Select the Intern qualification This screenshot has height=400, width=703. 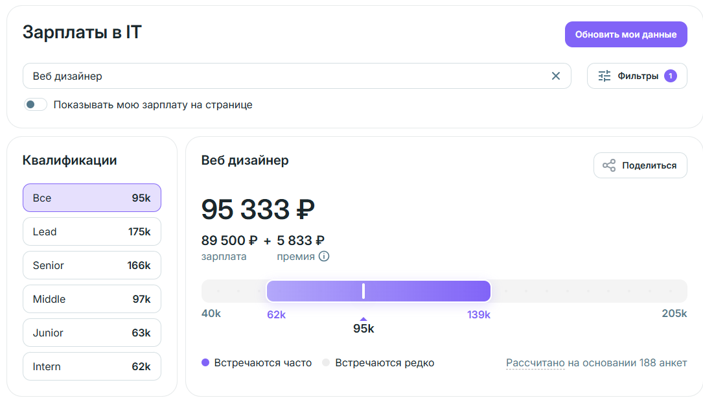tap(92, 366)
